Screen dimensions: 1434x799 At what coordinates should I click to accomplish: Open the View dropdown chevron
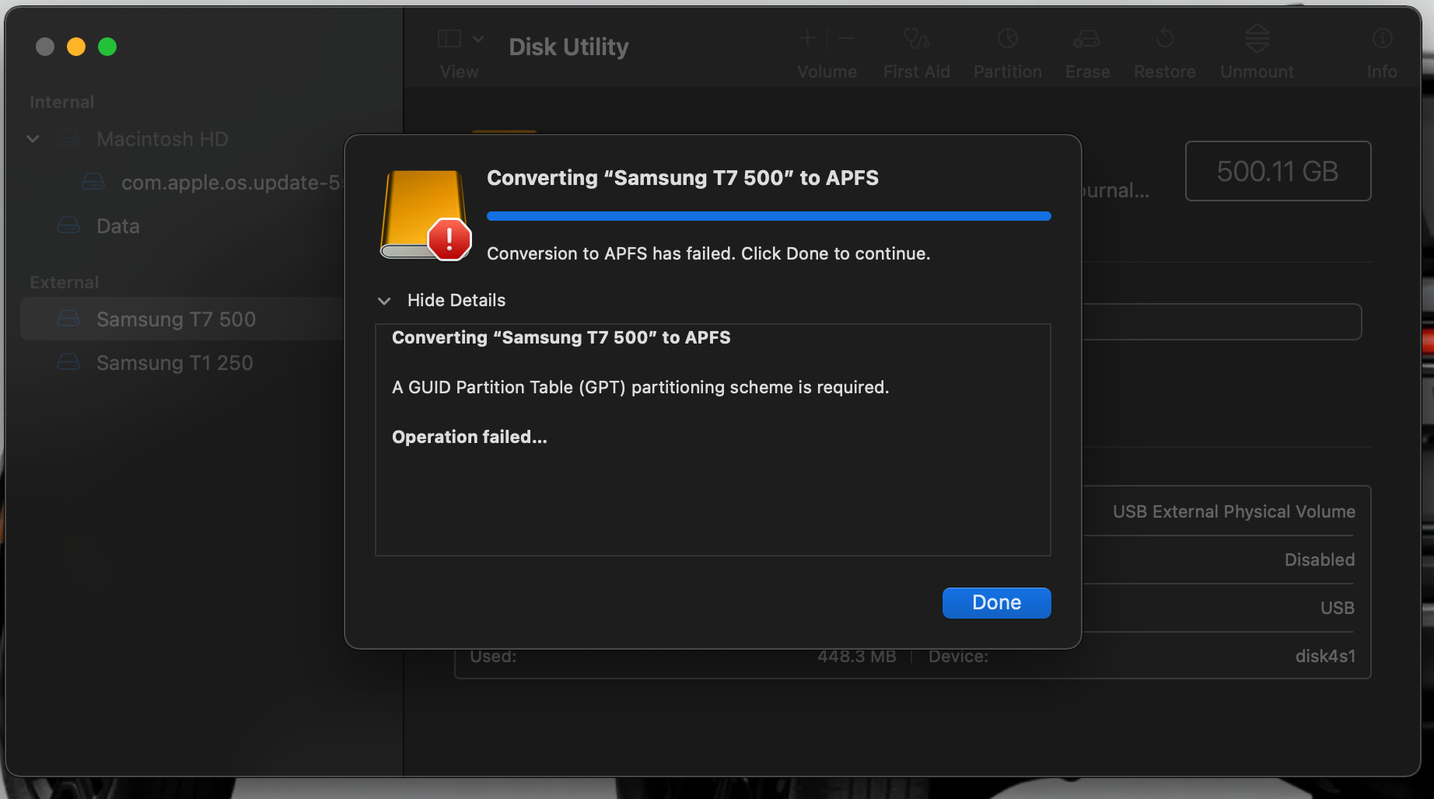pos(478,38)
